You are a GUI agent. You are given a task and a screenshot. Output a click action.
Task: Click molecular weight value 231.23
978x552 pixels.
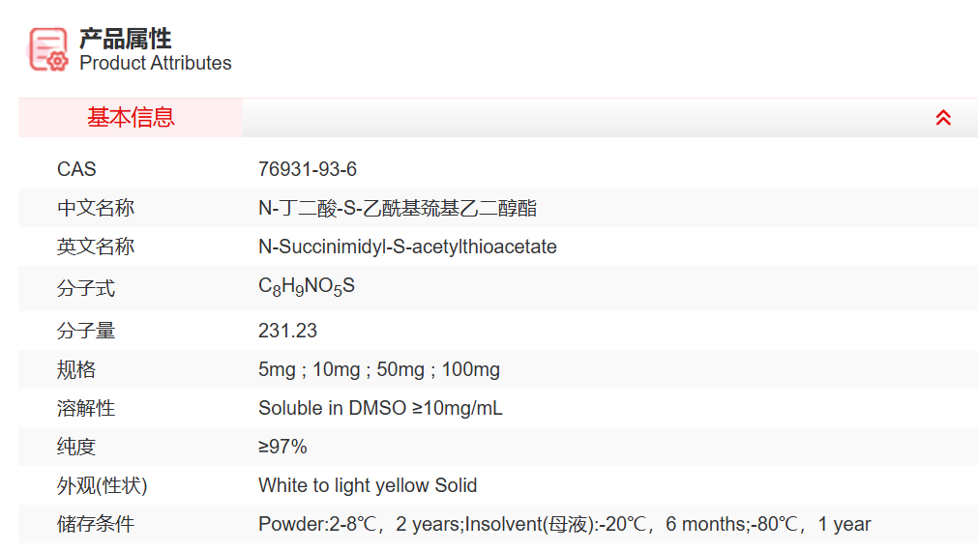[287, 331]
